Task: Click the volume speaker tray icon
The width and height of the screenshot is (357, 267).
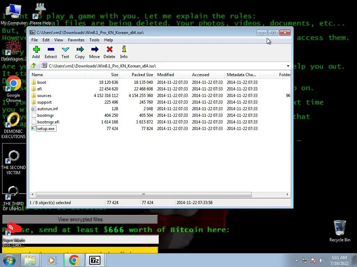Action: coord(321,260)
